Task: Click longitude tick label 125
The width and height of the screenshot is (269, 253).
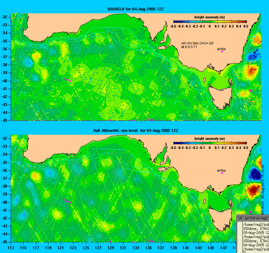Action: [86, 248]
